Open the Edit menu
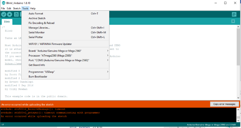The image size is (241, 128). click(x=9, y=8)
